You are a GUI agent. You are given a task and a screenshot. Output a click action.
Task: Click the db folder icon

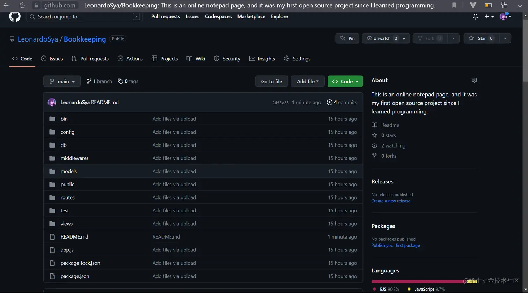click(x=52, y=145)
